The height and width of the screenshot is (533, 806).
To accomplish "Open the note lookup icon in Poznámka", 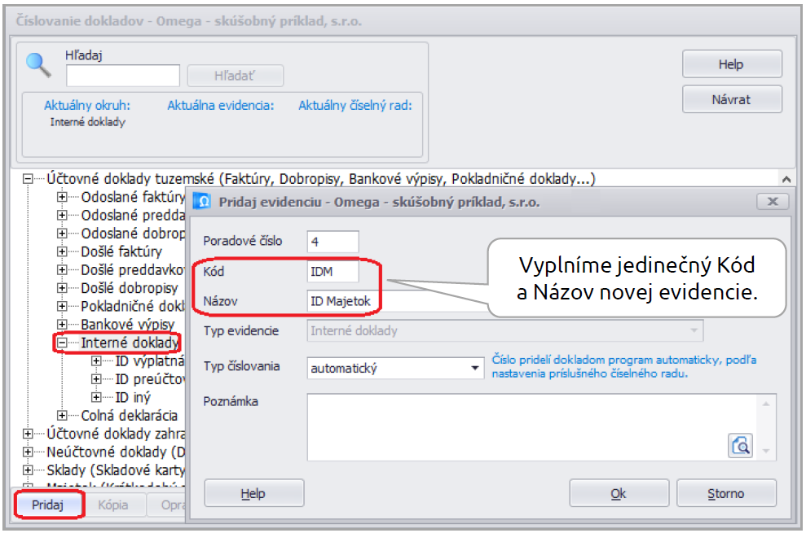I will (740, 444).
